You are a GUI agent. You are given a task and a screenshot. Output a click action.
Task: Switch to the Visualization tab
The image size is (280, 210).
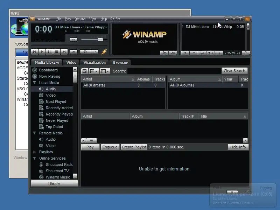click(x=94, y=63)
